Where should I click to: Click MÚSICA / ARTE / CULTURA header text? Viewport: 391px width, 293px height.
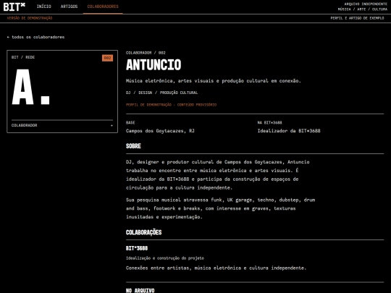point(363,9)
